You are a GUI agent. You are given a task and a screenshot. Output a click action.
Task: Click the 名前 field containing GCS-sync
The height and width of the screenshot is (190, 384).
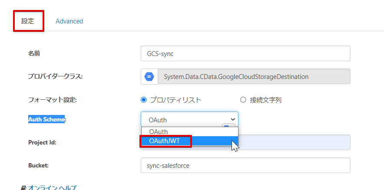tap(245, 53)
